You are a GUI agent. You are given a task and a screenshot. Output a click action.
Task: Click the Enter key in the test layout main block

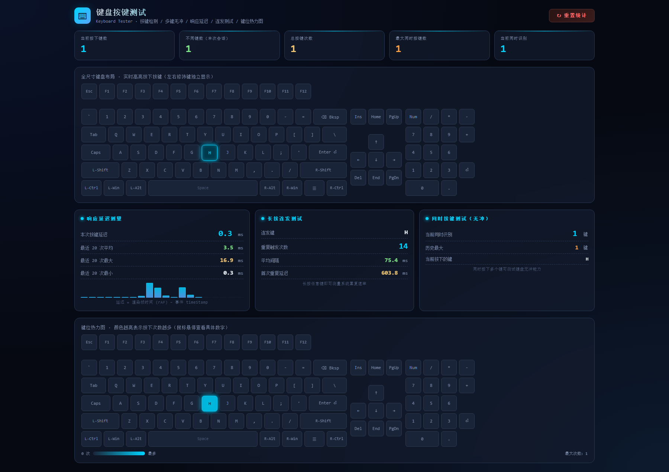click(x=328, y=152)
